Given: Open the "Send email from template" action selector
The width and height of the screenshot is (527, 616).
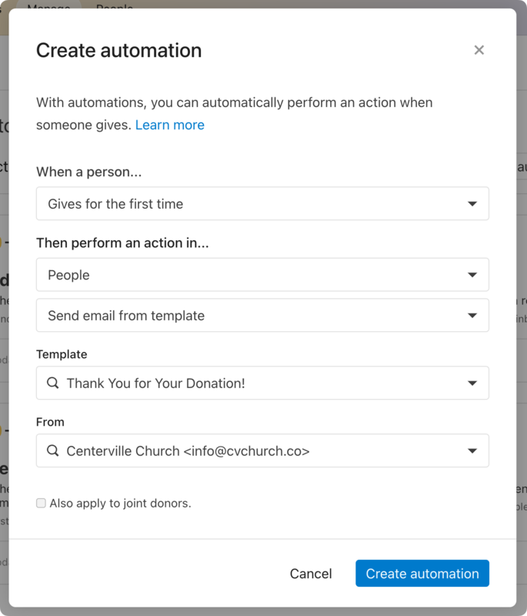Looking at the screenshot, I should click(x=262, y=315).
